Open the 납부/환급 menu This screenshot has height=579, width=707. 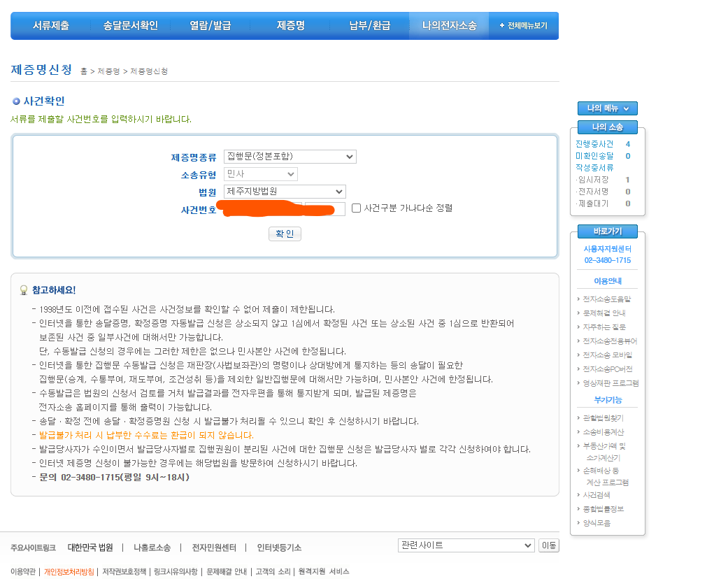click(x=370, y=26)
